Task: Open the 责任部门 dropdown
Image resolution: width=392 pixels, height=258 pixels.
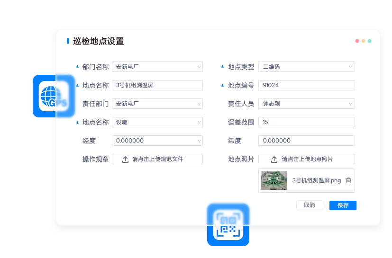Action: tap(157, 104)
